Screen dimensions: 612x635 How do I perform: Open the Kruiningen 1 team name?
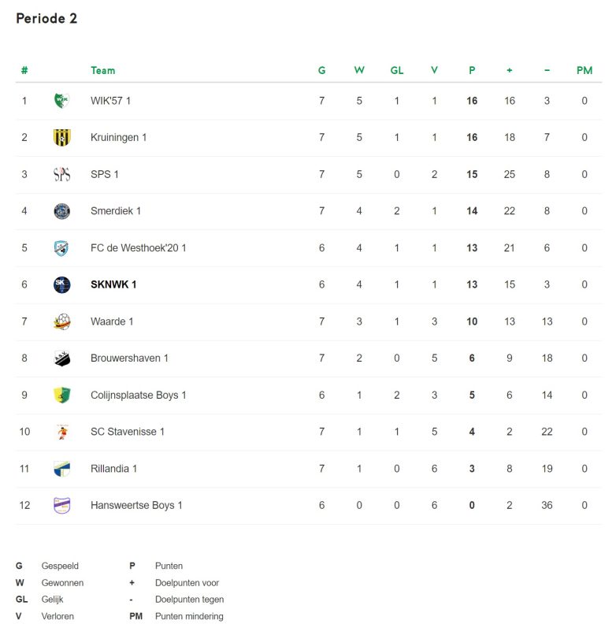tap(119, 137)
